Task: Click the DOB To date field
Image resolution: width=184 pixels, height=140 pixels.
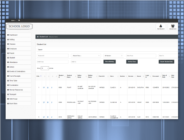Action: (x=86, y=62)
